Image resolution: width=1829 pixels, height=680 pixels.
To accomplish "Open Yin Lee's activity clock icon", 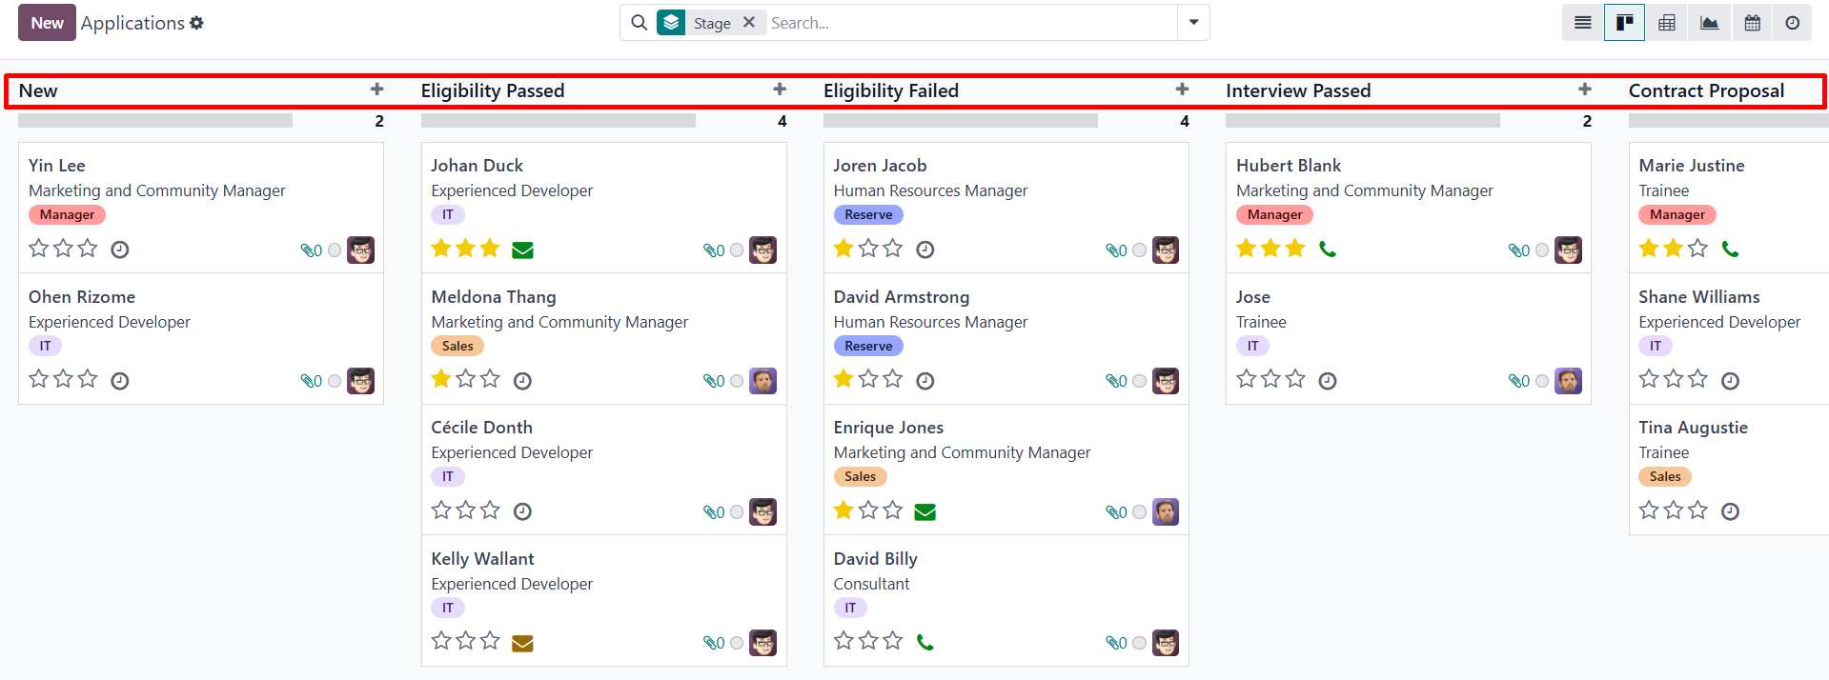I will click(x=120, y=250).
